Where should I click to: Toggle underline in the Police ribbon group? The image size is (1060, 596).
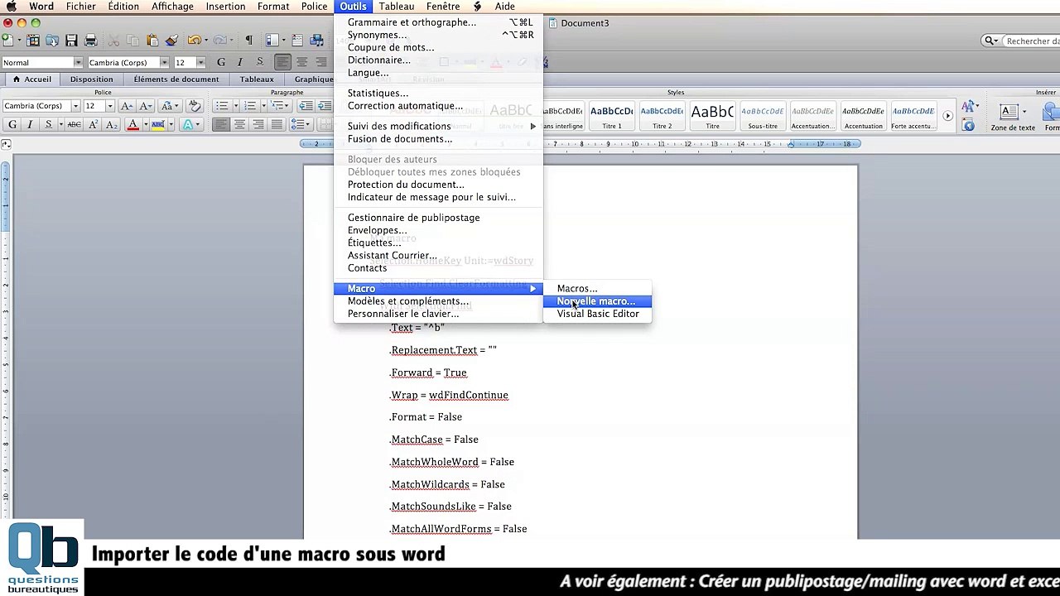tap(48, 125)
